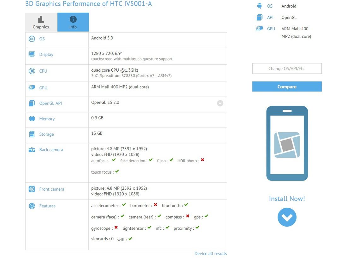Click the CPU chip icon
Screen dimensions: 347x262
tap(32, 71)
